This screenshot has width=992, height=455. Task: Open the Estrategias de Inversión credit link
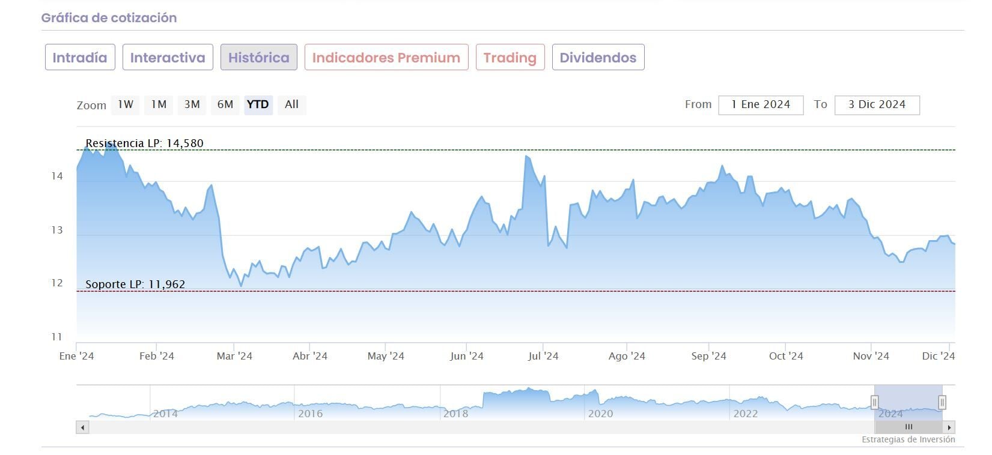(908, 439)
